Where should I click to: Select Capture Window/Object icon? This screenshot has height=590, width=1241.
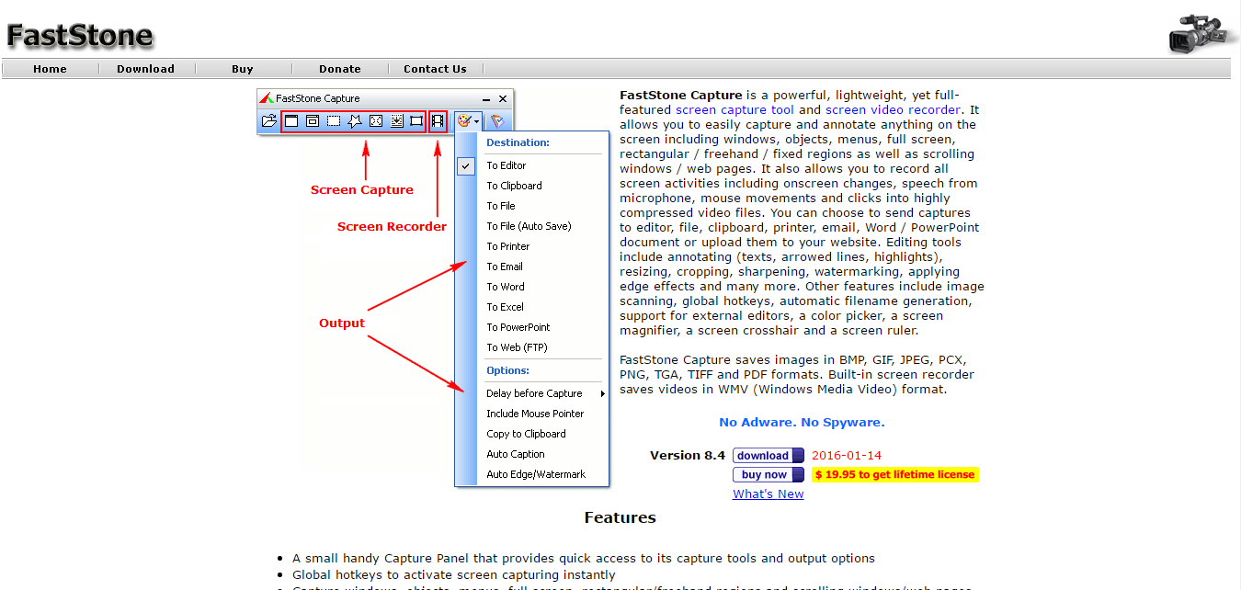pyautogui.click(x=312, y=120)
